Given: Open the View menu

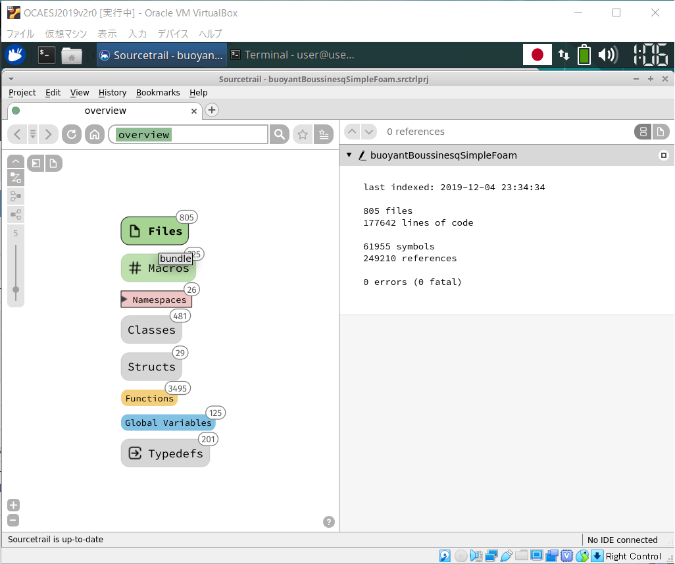Looking at the screenshot, I should [x=80, y=93].
